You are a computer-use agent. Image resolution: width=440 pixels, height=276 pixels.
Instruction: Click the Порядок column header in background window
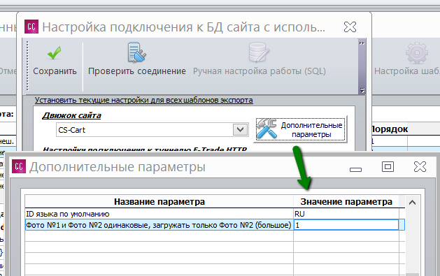pos(389,129)
